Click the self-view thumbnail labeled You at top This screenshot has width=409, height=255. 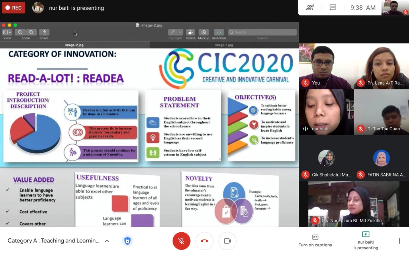pyautogui.click(x=395, y=8)
